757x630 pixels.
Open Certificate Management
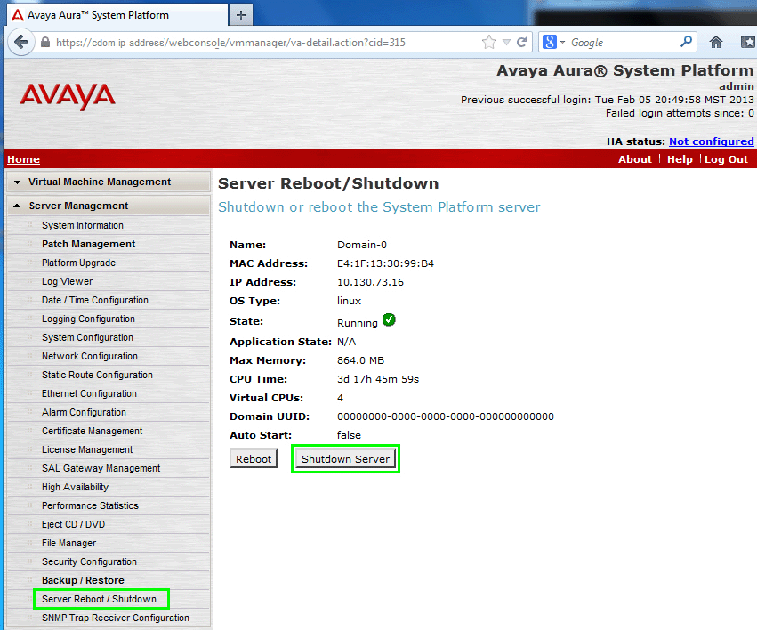point(93,431)
